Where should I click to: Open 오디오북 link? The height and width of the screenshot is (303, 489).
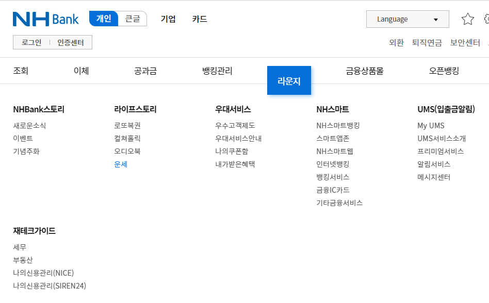(x=127, y=151)
